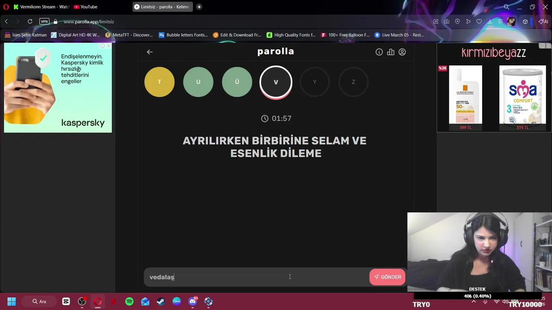
Task: Open the İsim Şehir Katman bookmark
Action: pos(25,35)
